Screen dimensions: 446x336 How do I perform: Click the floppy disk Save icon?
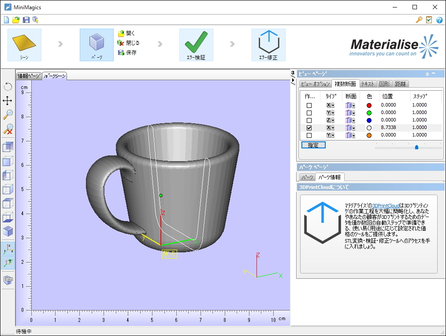[x=26, y=20]
